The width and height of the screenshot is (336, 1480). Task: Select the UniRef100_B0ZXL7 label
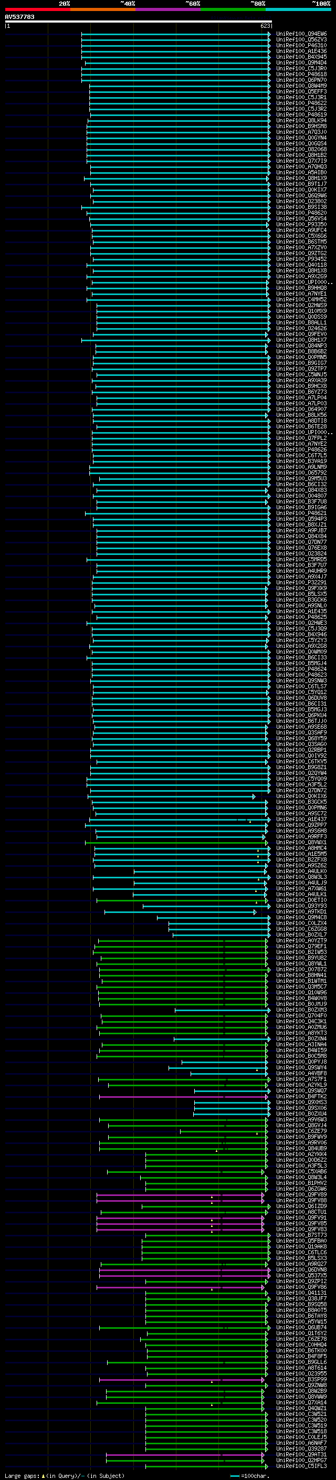coord(301,935)
